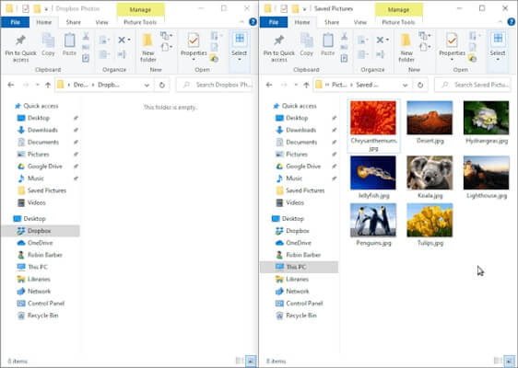The image size is (518, 368).
Task: Click Paste icon in Dropbox Photos window ribbon
Action: tap(69, 44)
